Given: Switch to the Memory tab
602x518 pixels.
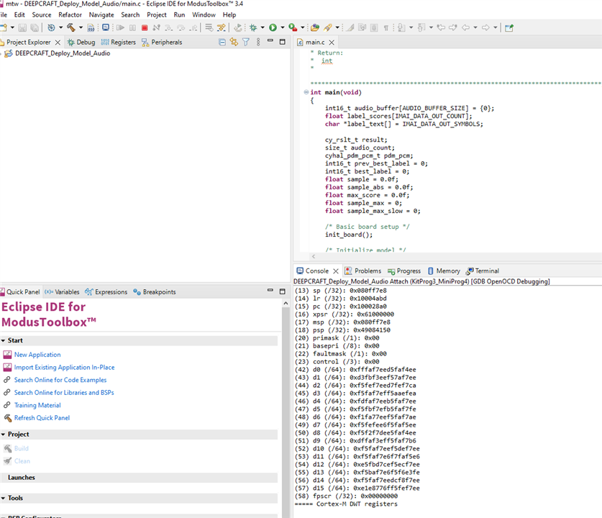Looking at the screenshot, I should pos(444,271).
